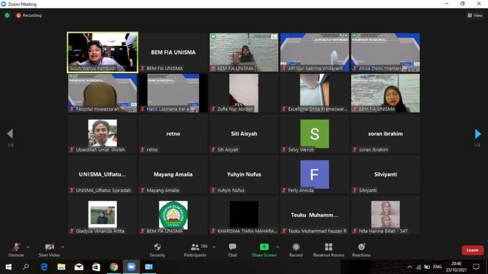Go to next gallery page with right arrow

pos(478,134)
